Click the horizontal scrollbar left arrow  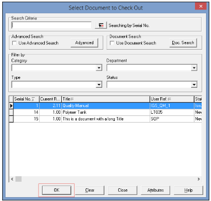(12, 179)
